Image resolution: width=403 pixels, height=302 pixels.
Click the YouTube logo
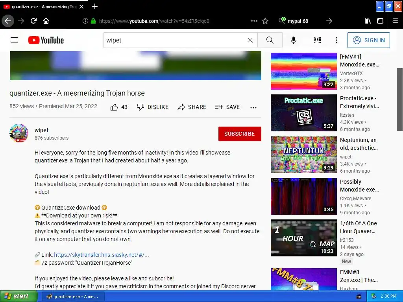[x=46, y=40]
